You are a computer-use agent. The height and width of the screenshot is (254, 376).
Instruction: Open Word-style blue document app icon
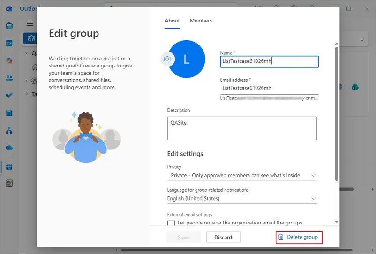9,113
